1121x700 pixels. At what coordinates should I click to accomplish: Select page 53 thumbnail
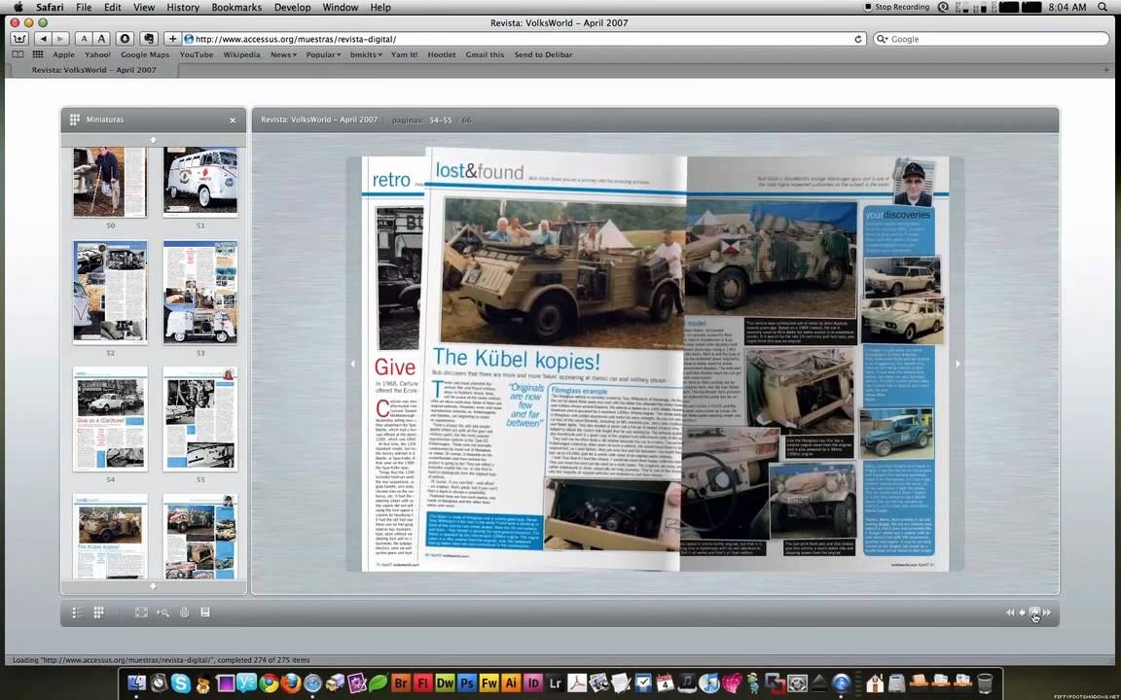(x=200, y=292)
